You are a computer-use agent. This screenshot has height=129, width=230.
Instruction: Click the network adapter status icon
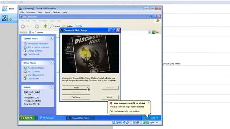point(124,123)
